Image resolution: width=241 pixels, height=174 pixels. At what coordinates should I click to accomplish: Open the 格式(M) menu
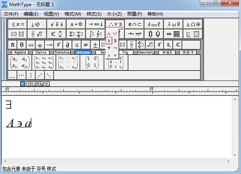click(73, 14)
